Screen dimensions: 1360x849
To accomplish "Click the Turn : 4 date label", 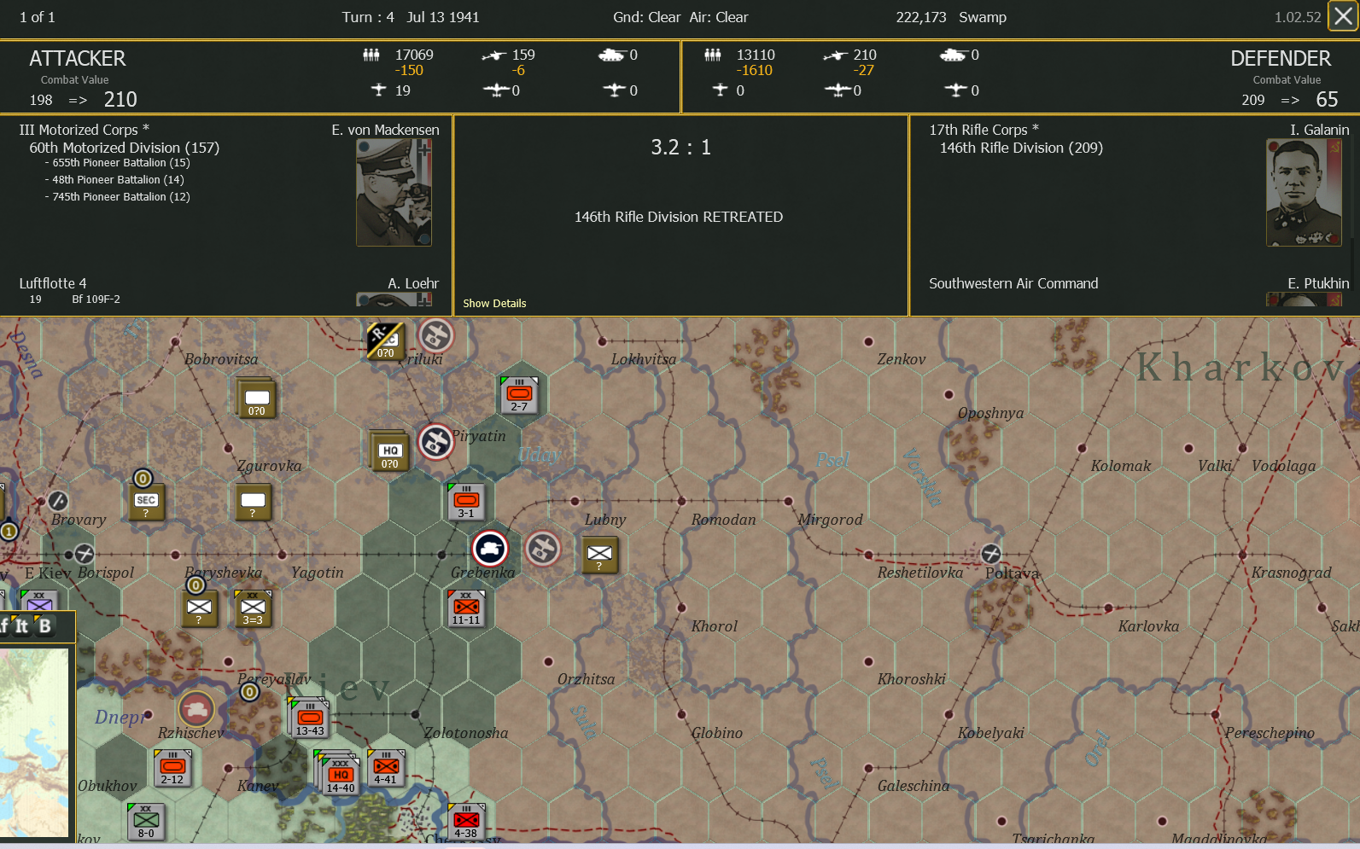I will click(x=411, y=17).
